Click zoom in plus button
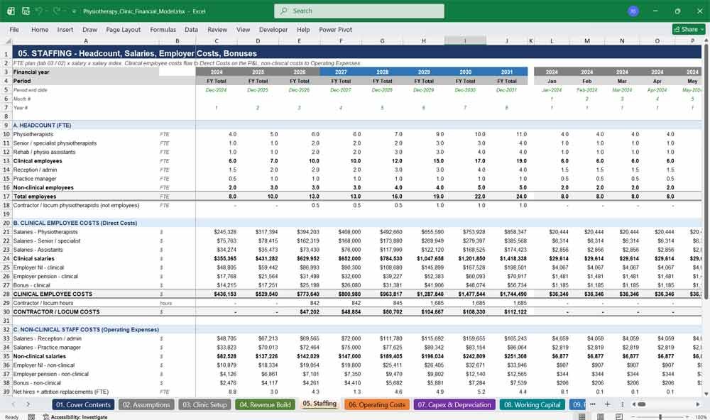 [x=688, y=417]
